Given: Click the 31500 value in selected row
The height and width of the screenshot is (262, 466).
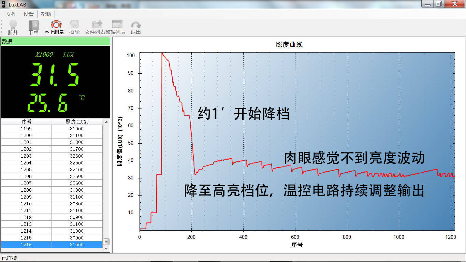Looking at the screenshot, I should point(77,245).
